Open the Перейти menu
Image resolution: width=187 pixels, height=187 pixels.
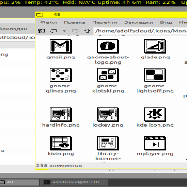(105, 22)
